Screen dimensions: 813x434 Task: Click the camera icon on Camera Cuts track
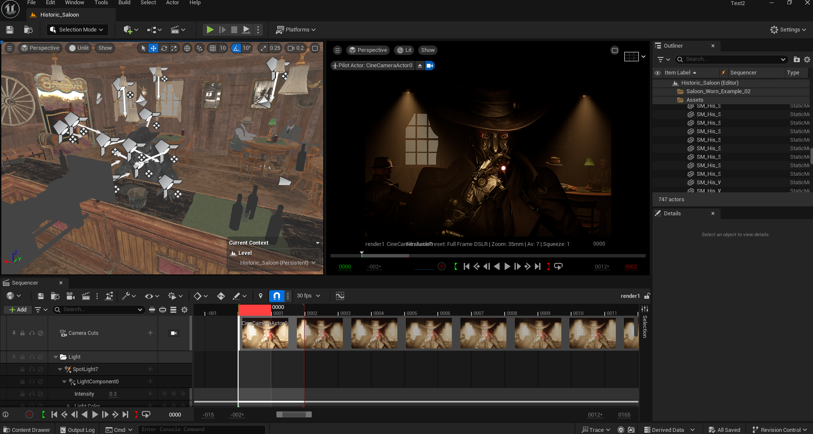(173, 333)
